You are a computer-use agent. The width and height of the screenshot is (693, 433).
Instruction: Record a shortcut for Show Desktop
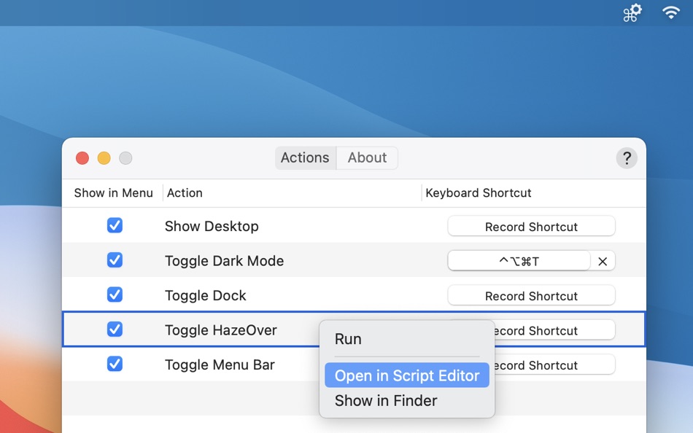(531, 227)
